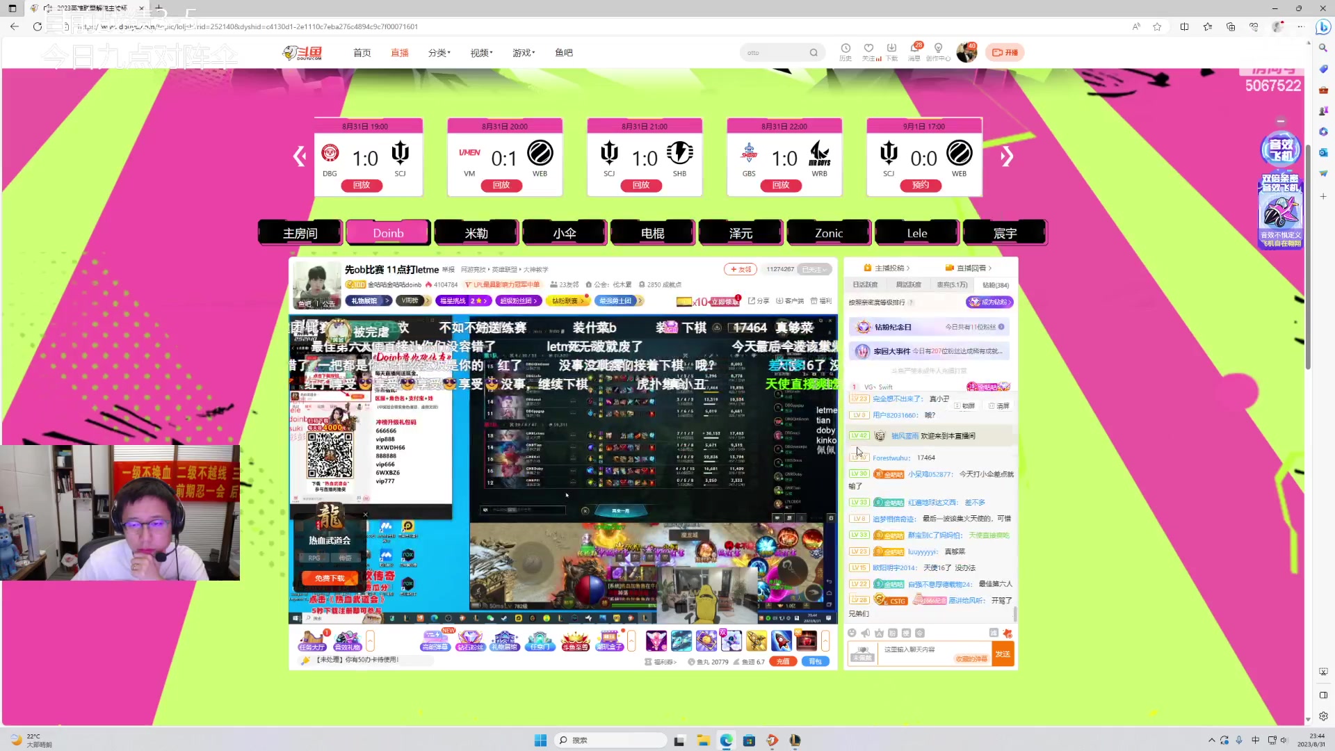Open the Douyu logo homepage
This screenshot has height=751, width=1335.
(302, 53)
